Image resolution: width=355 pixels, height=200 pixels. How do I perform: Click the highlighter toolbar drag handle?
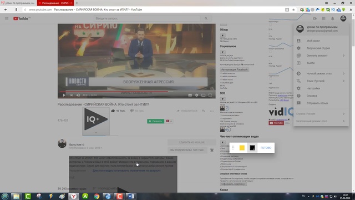click(x=233, y=148)
